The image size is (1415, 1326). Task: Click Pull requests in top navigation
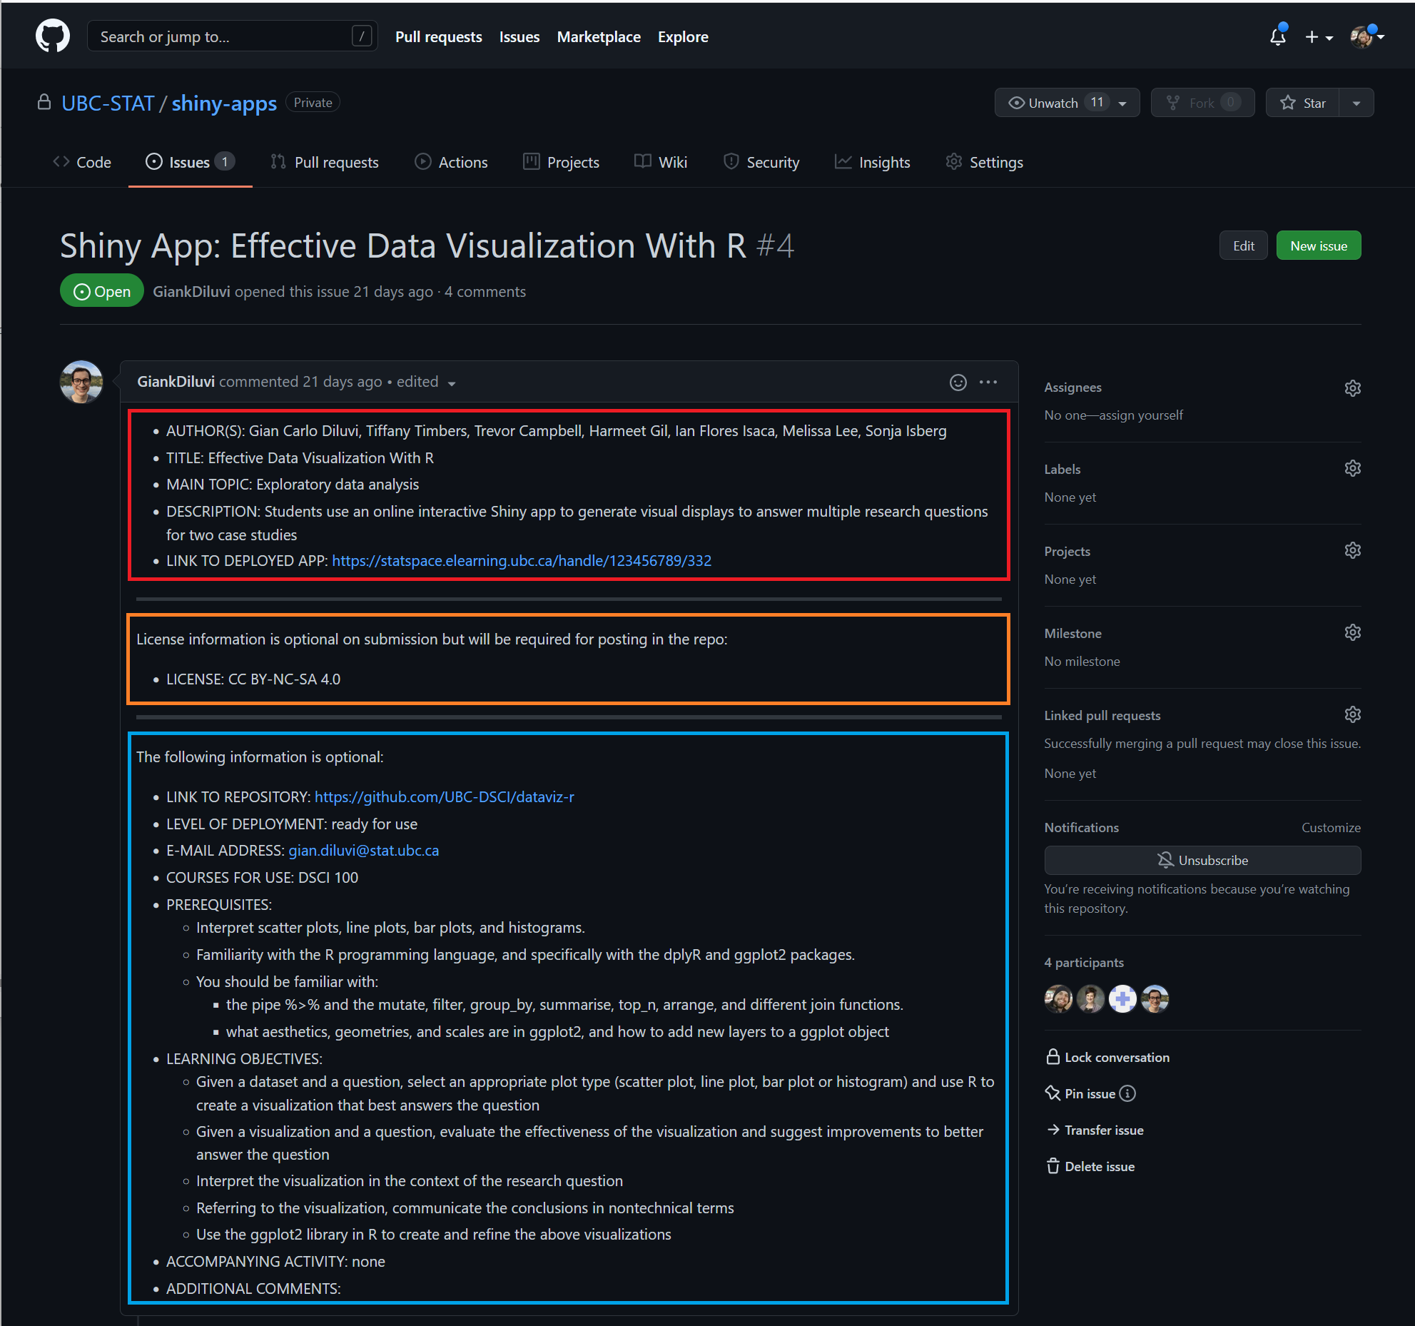(x=439, y=36)
